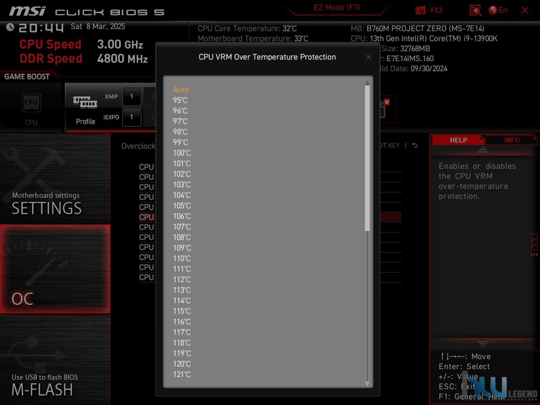This screenshot has width=540, height=405.
Task: Choose 103°C temperature limit
Action: tap(181, 185)
